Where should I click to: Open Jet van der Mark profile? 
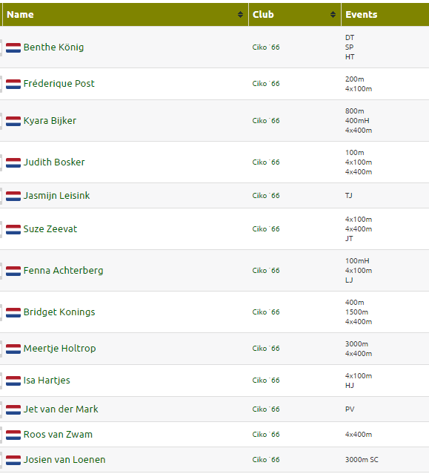tap(61, 409)
